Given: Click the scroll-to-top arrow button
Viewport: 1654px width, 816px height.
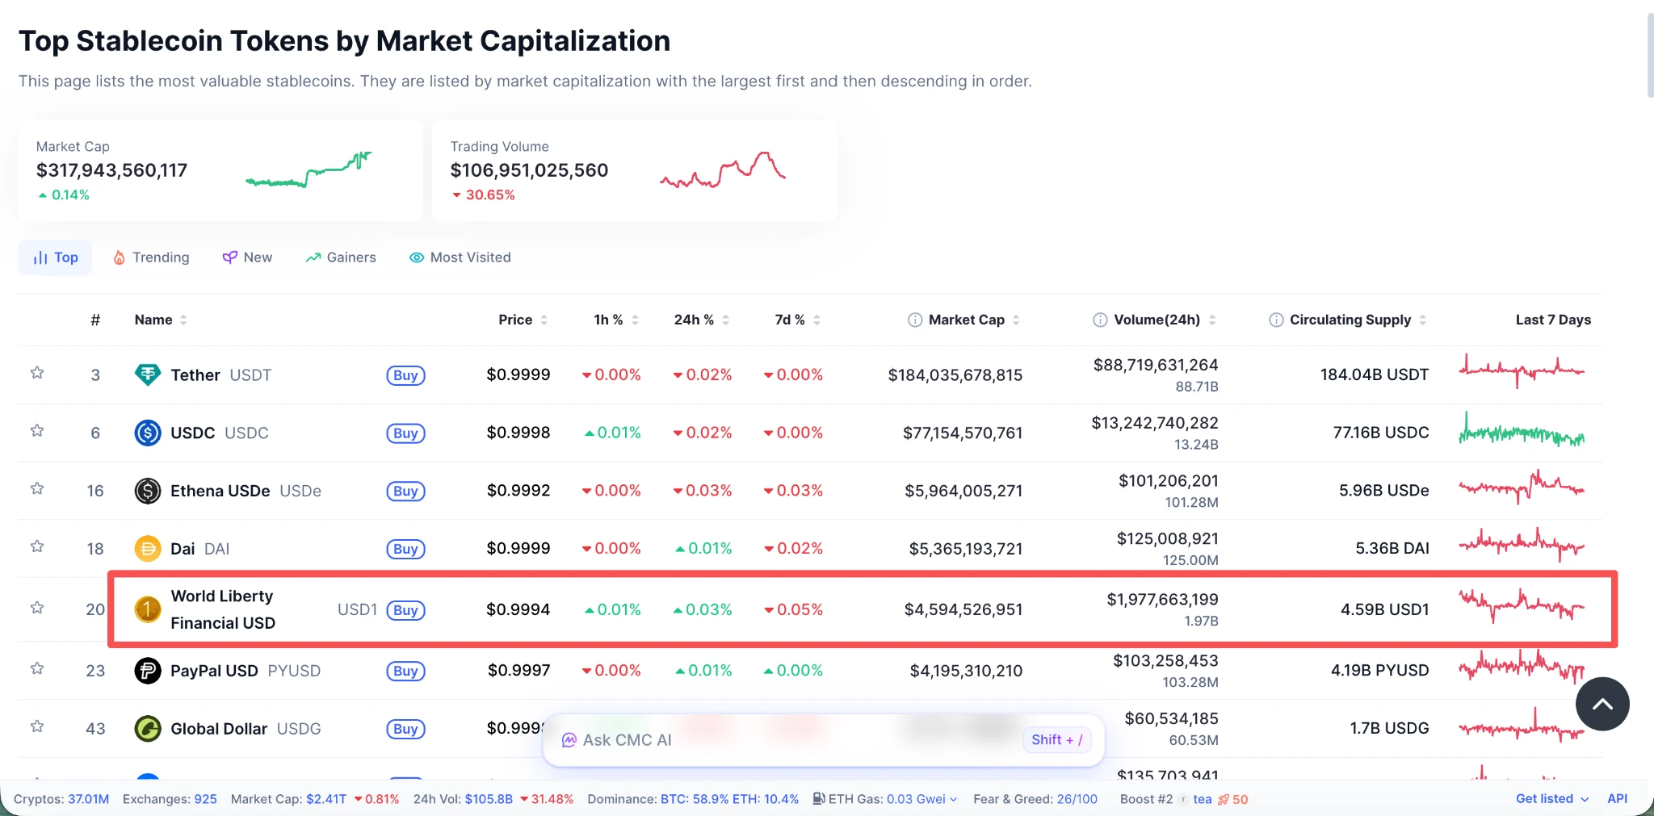Looking at the screenshot, I should (1602, 704).
